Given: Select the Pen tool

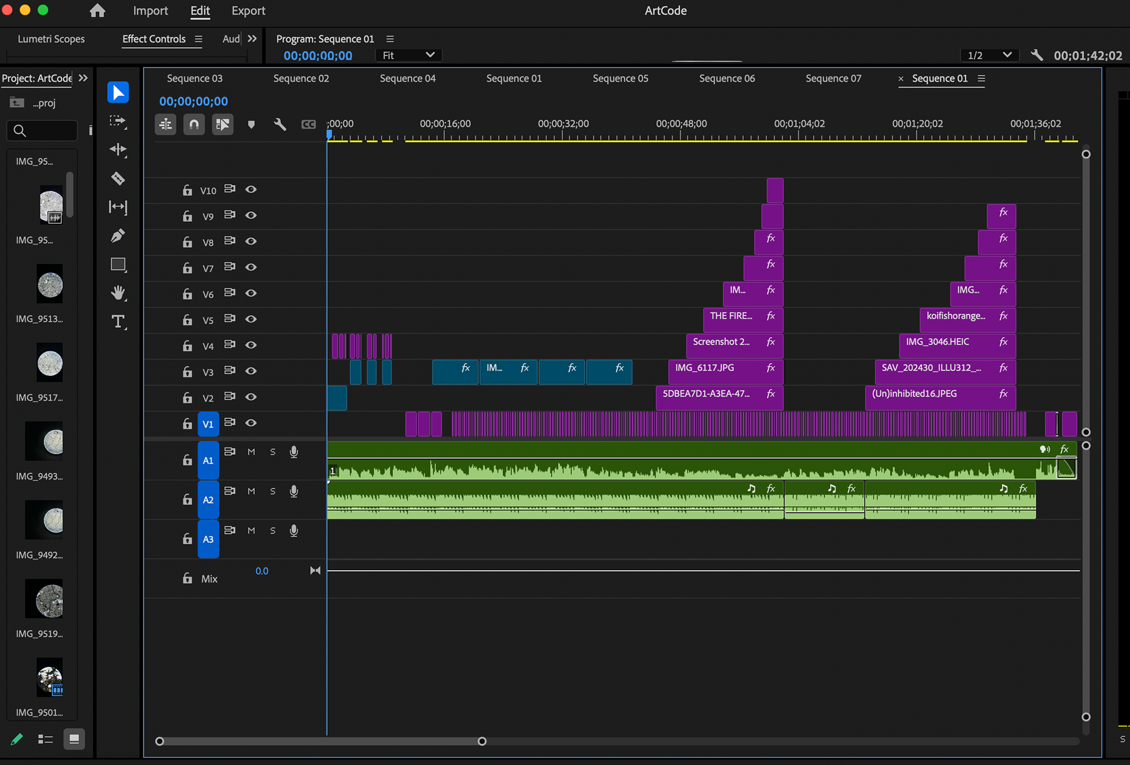Looking at the screenshot, I should click(118, 236).
